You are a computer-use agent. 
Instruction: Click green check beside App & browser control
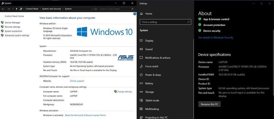pos(200,19)
